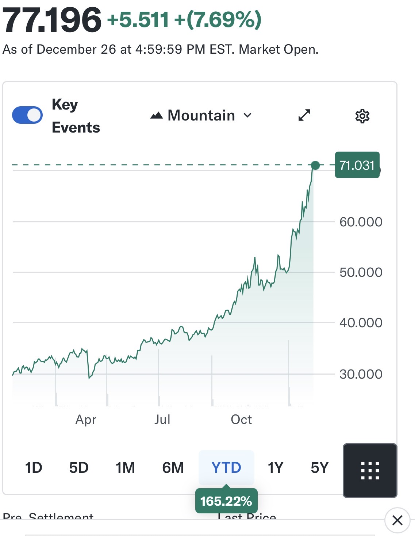The height and width of the screenshot is (536, 415).
Task: Select the YTD range tab
Action: click(x=226, y=468)
